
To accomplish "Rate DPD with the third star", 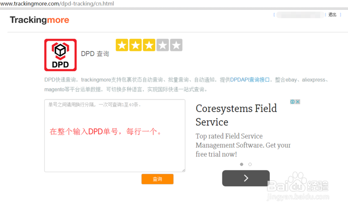I will [x=149, y=45].
